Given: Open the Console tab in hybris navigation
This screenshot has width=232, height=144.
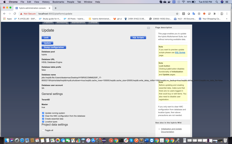Looking at the screenshot, I should pos(93,22).
